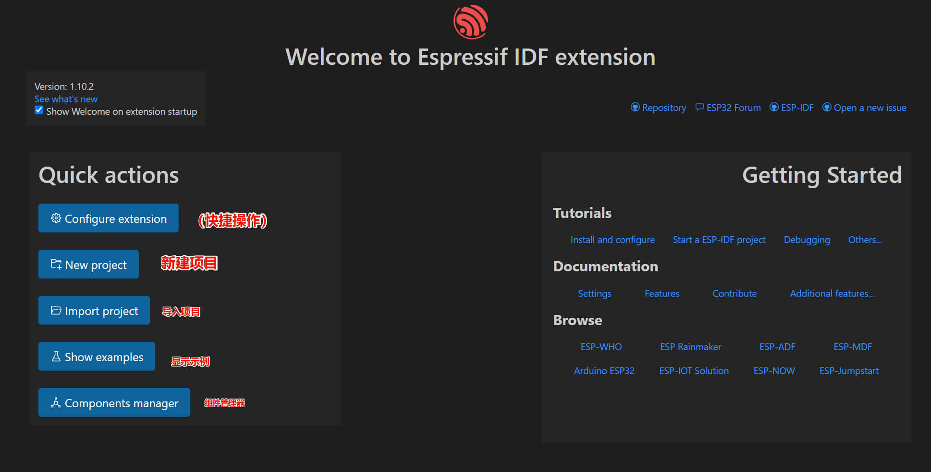Image resolution: width=931 pixels, height=472 pixels.
Task: Browse Arduino ESP32 link
Action: [604, 371]
